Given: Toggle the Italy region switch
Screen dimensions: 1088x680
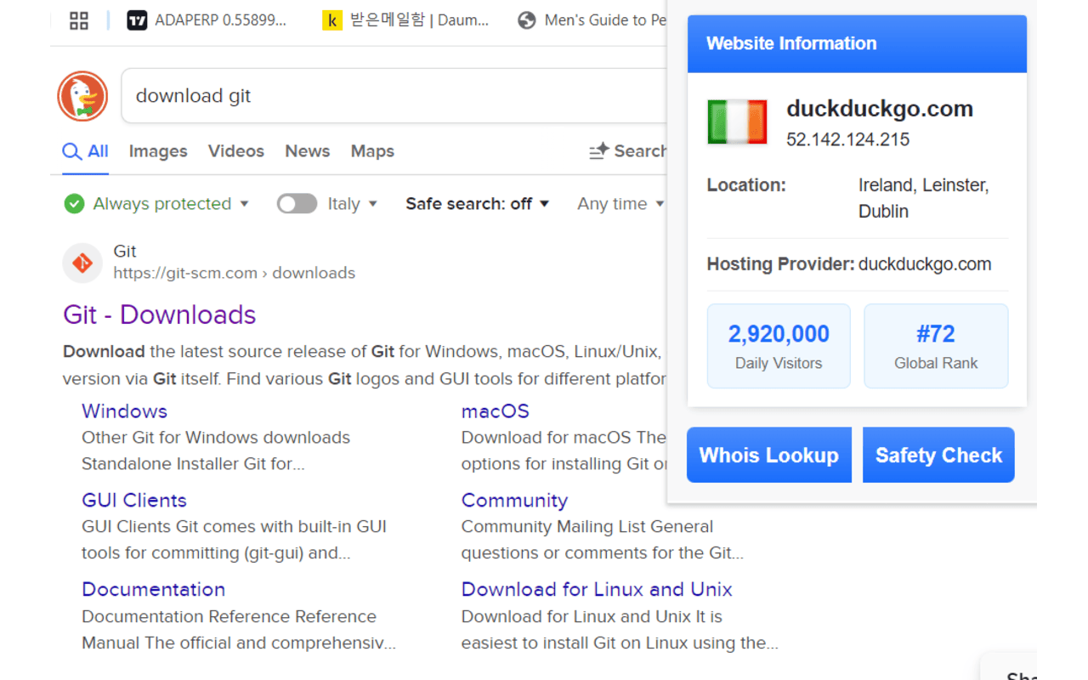Looking at the screenshot, I should pos(297,204).
